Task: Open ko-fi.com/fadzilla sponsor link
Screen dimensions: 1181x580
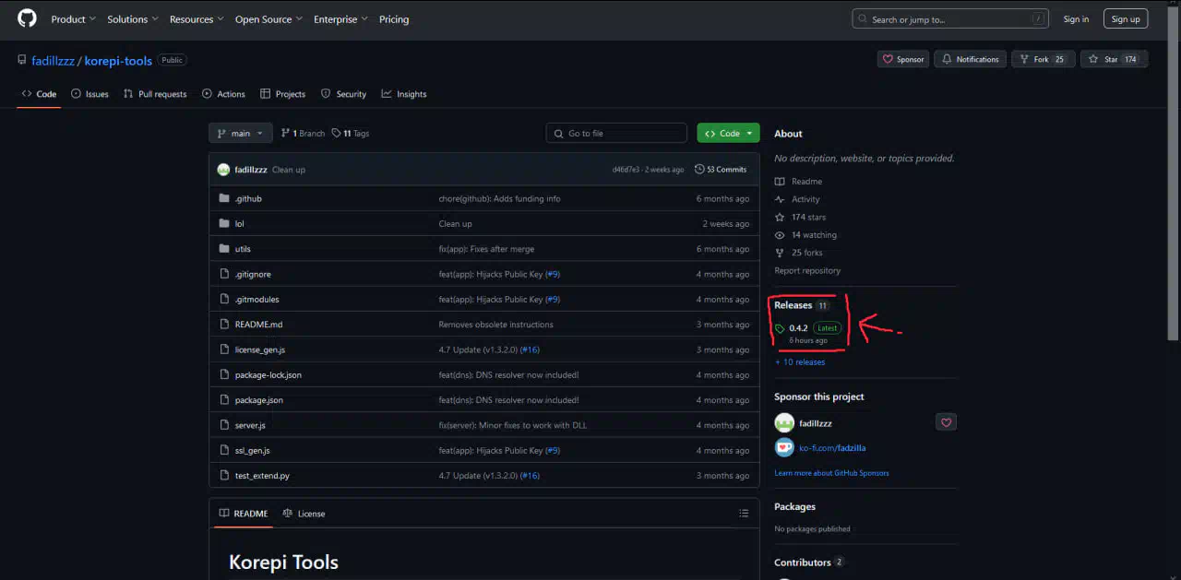Action: [x=832, y=448]
